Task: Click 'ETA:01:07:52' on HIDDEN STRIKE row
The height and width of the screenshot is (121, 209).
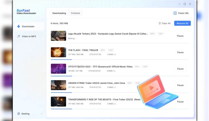Action: pyautogui.click(x=95, y=87)
